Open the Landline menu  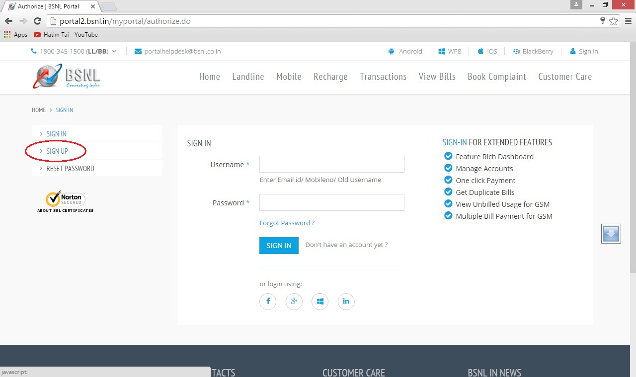(x=248, y=76)
